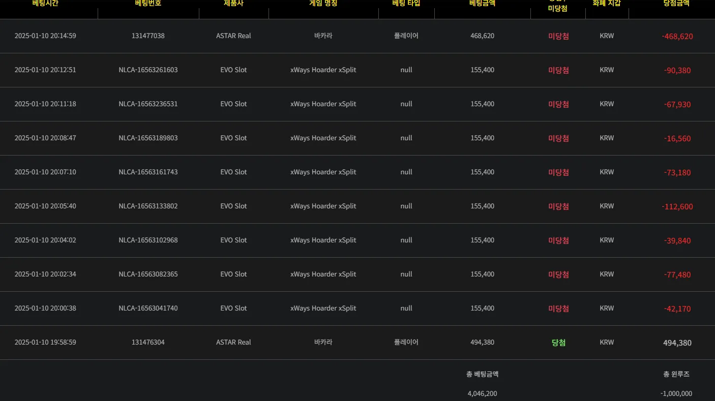
Task: Select bet number NLCA-16563133802
Action: [148, 206]
